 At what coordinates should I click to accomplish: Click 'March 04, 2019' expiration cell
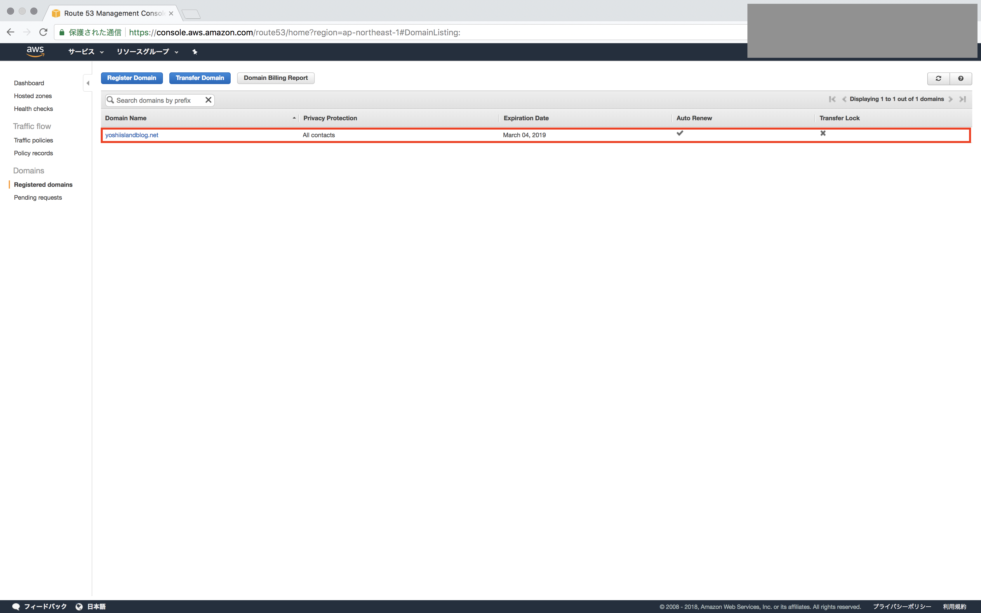pos(524,135)
